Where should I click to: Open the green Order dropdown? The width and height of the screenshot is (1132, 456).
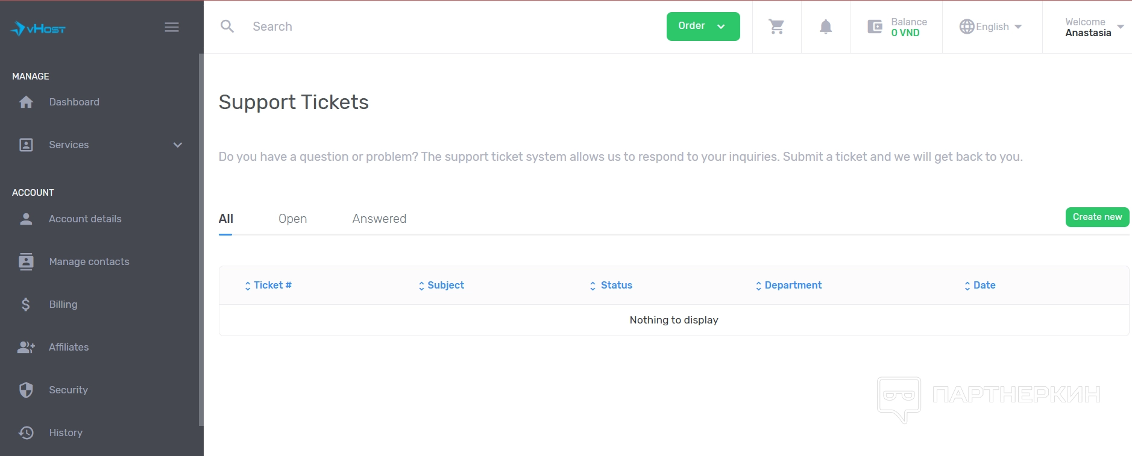coord(703,27)
